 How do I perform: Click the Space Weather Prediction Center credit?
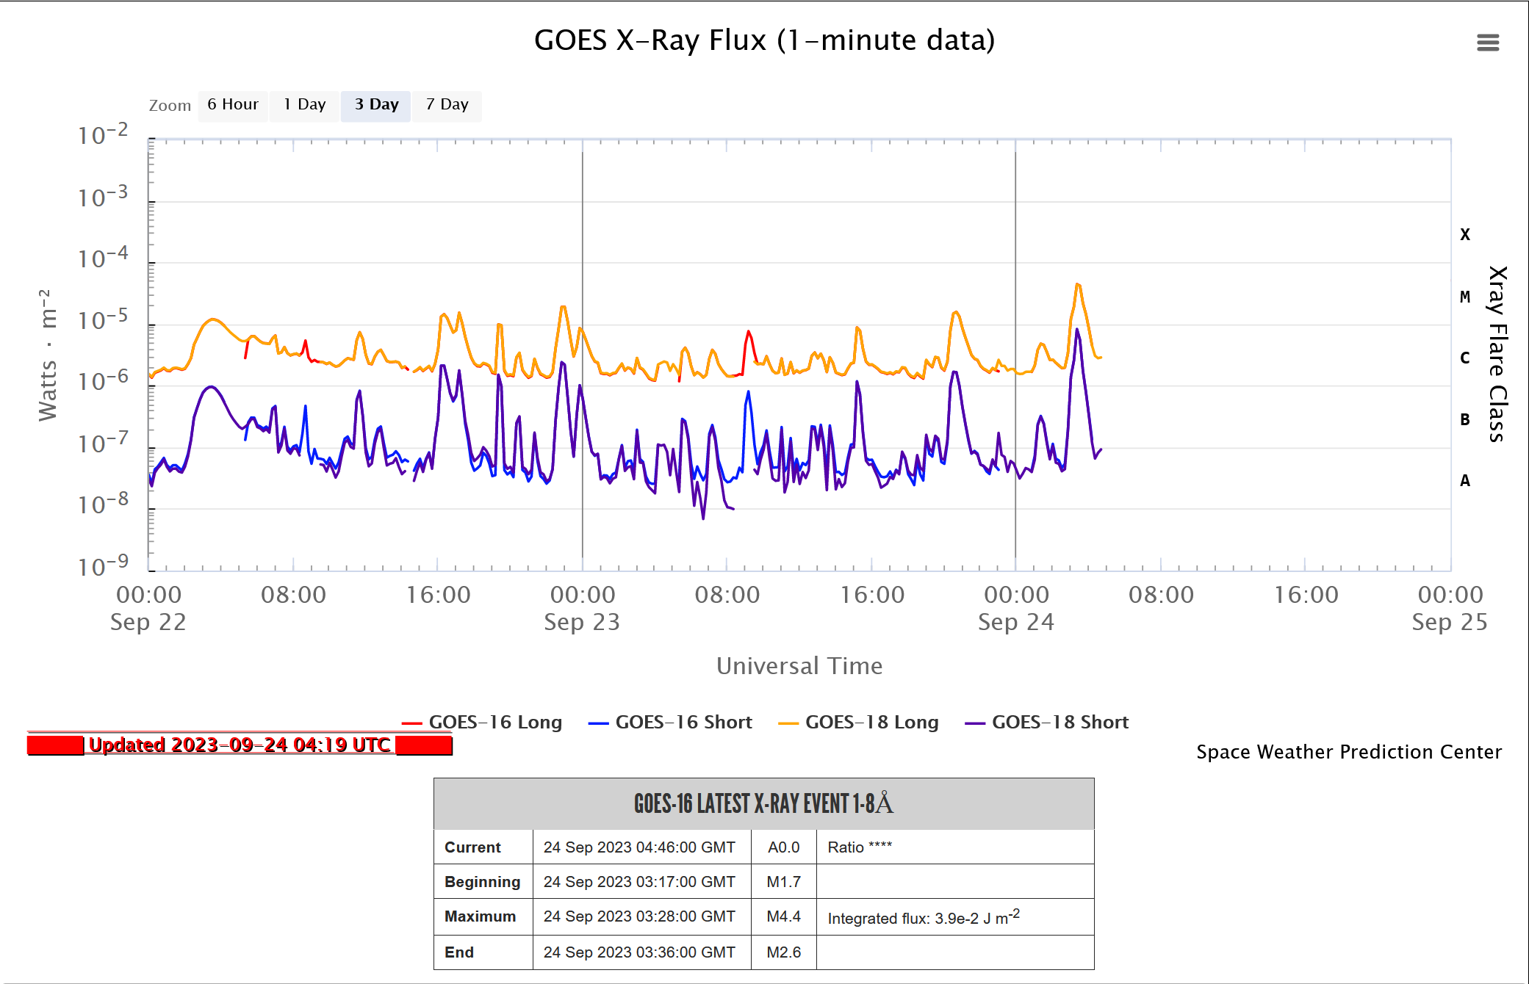coord(1348,752)
